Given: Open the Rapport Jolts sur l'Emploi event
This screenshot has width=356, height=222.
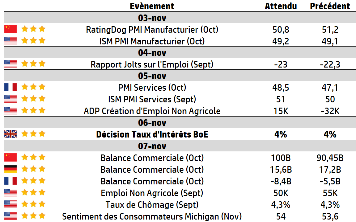Looking at the screenshot, I should tap(152, 64).
